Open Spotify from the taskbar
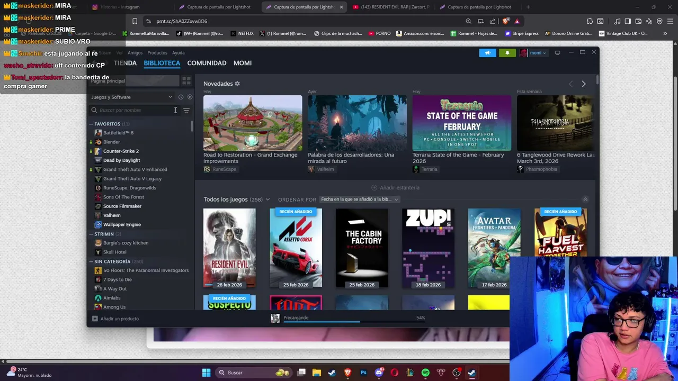Screen dimensions: 678x381 coord(425,373)
